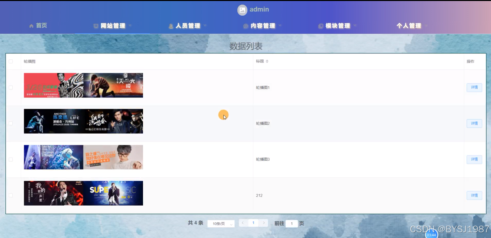Viewport: 491px width, 238px height.
Task: Select page 1 in pagination
Action: (x=253, y=223)
